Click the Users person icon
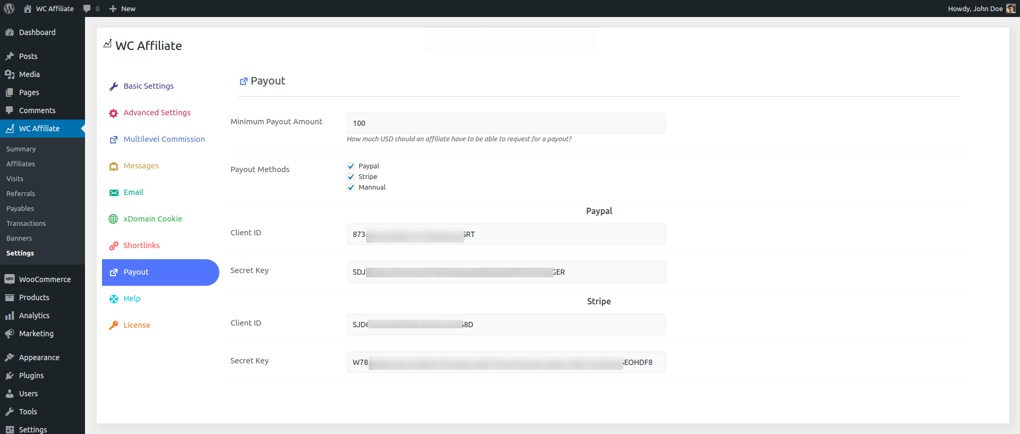The image size is (1020, 434). pyautogui.click(x=10, y=394)
